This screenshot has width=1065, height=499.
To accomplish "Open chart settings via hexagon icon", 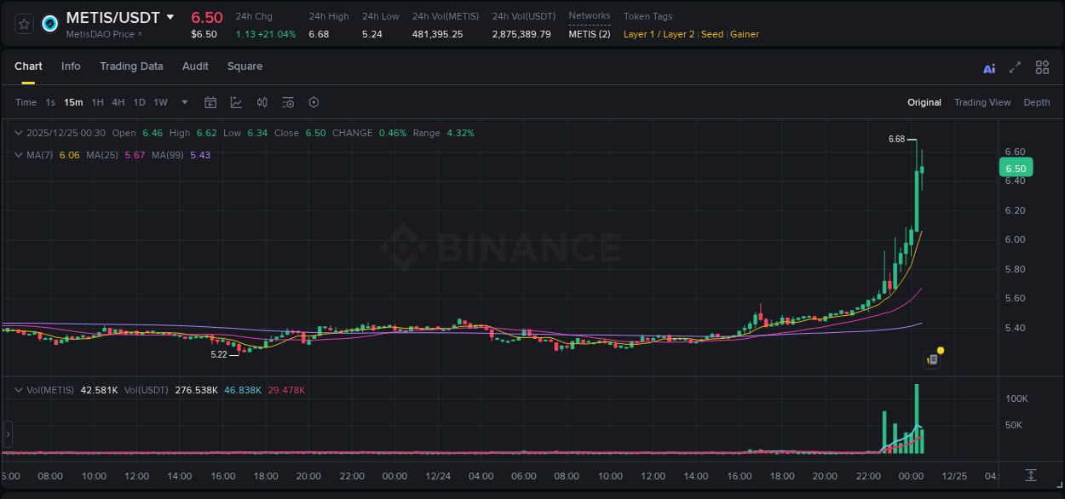I will tap(314, 101).
